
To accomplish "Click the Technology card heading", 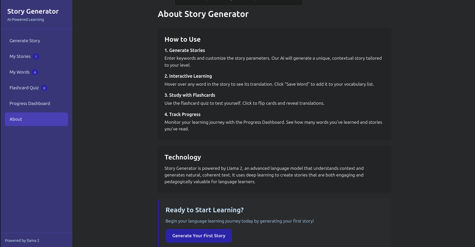I will (x=183, y=157).
